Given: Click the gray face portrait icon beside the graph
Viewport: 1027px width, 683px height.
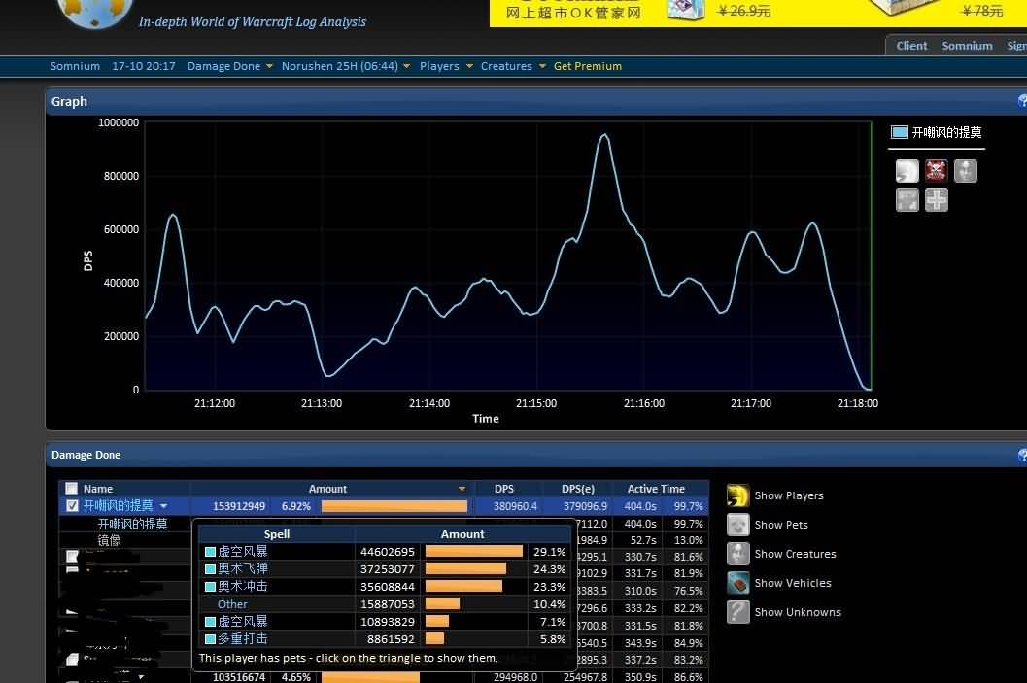Looking at the screenshot, I should click(966, 171).
